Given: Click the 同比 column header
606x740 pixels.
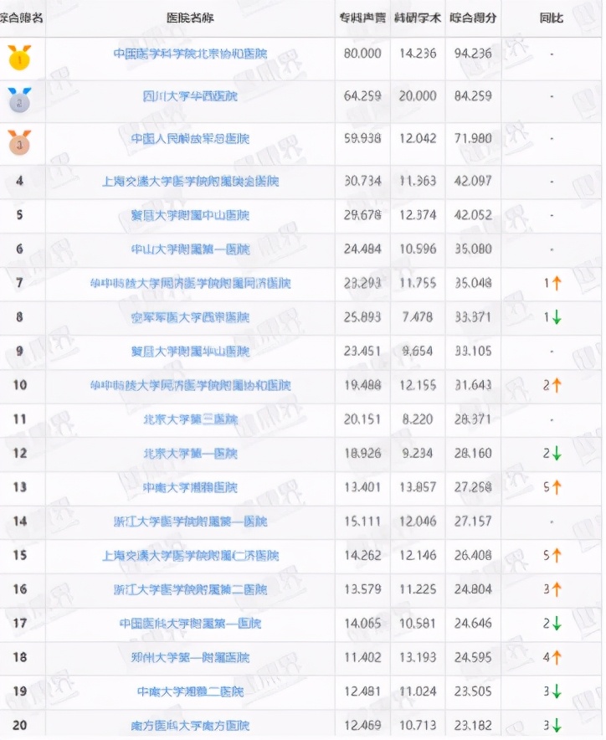Looking at the screenshot, I should [552, 18].
